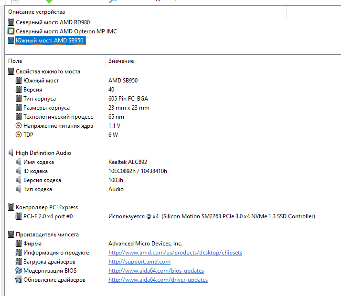Click the driver update icon beside Обновление драйверов

click(18, 280)
